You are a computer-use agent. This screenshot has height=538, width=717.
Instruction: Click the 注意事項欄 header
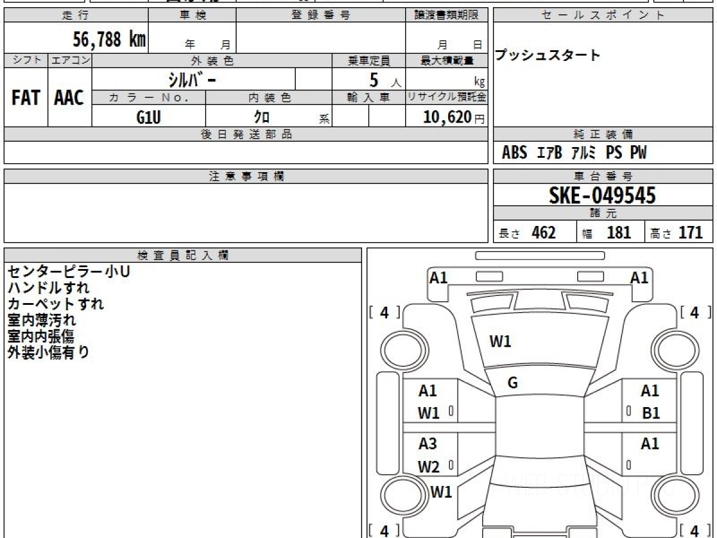(246, 176)
